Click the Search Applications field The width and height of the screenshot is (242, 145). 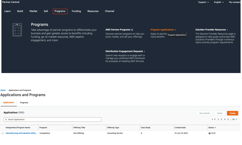coord(52,119)
